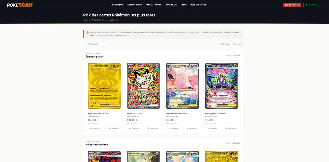This screenshot has width=329, height=162.
Task: Click the 160,00 € price
Action: [93, 120]
